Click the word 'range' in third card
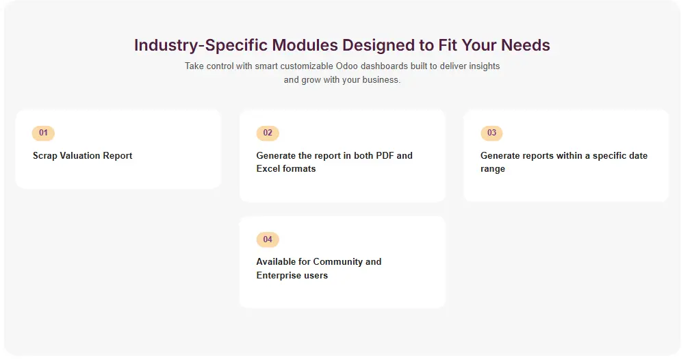Image resolution: width=692 pixels, height=364 pixels. tap(493, 169)
